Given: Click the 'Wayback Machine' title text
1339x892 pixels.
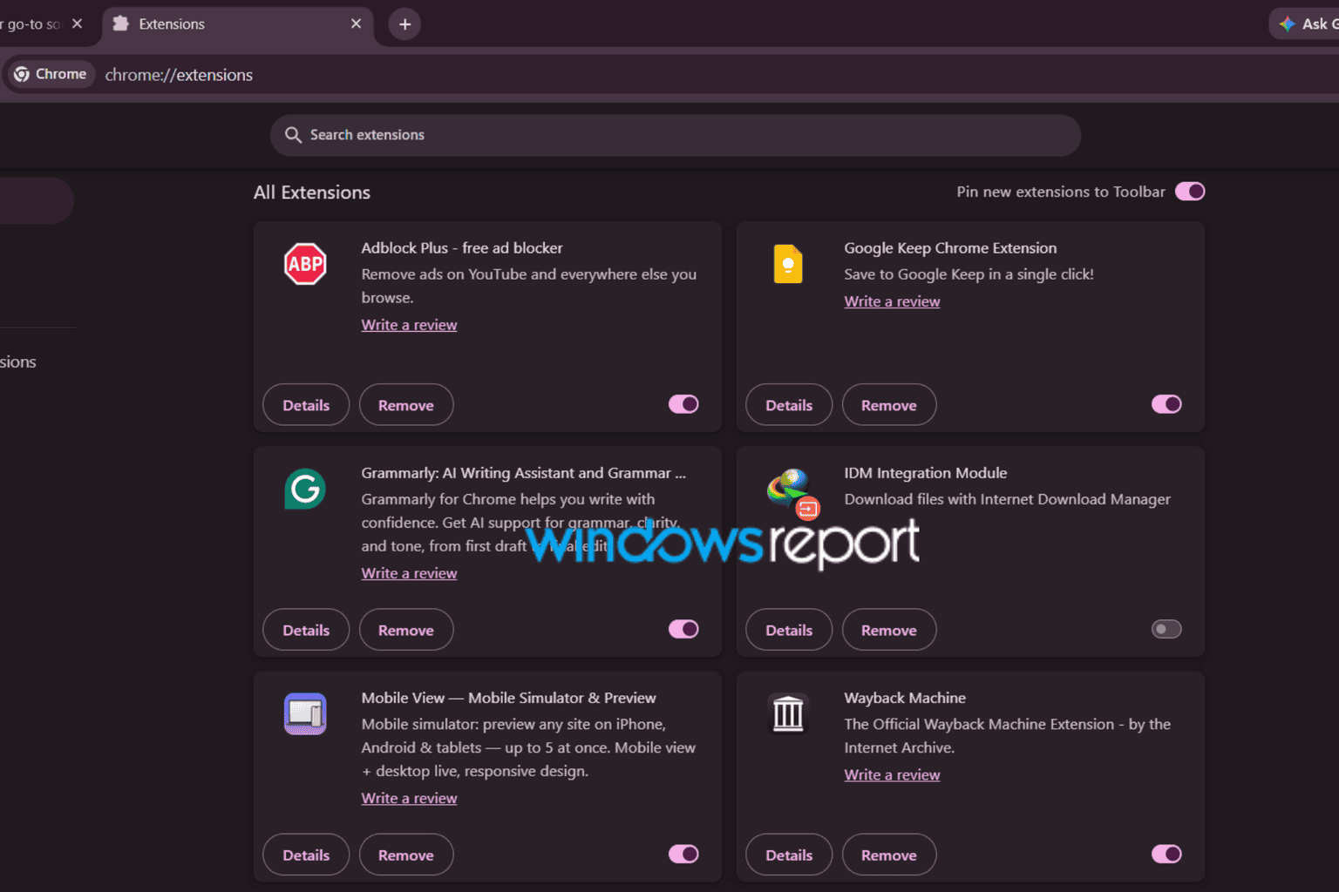Looking at the screenshot, I should coord(905,698).
